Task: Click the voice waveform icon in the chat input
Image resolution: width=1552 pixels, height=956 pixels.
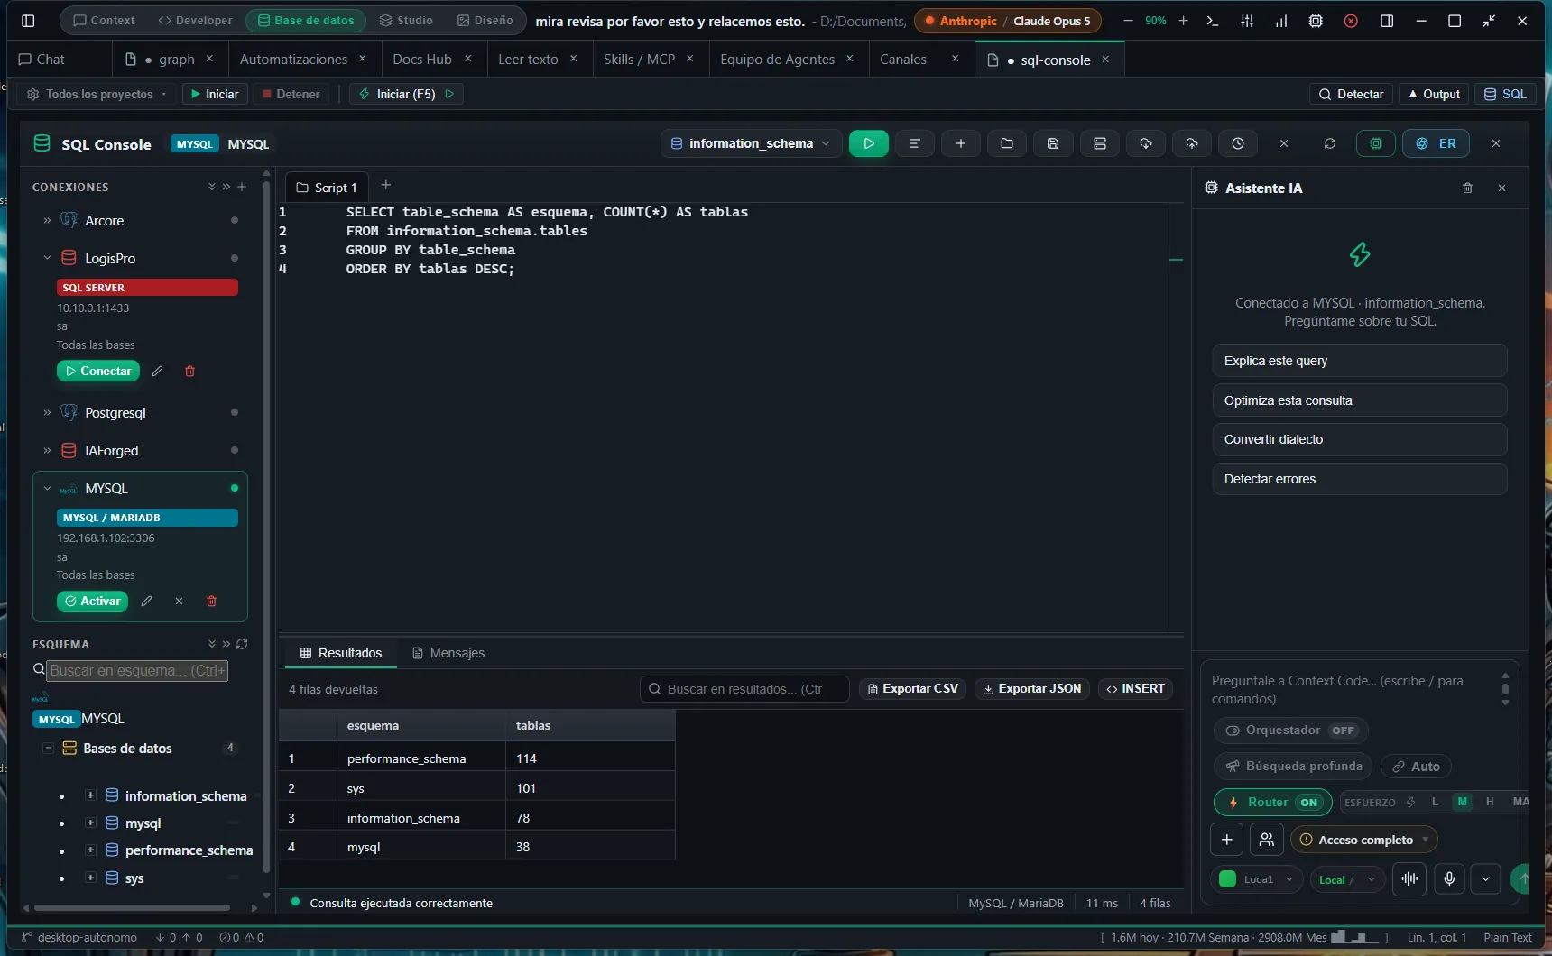Action: coord(1409,878)
